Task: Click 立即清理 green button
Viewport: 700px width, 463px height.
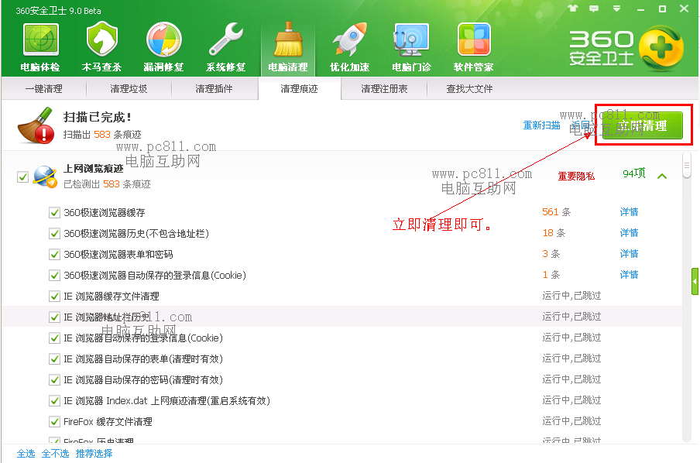Action: click(x=643, y=125)
